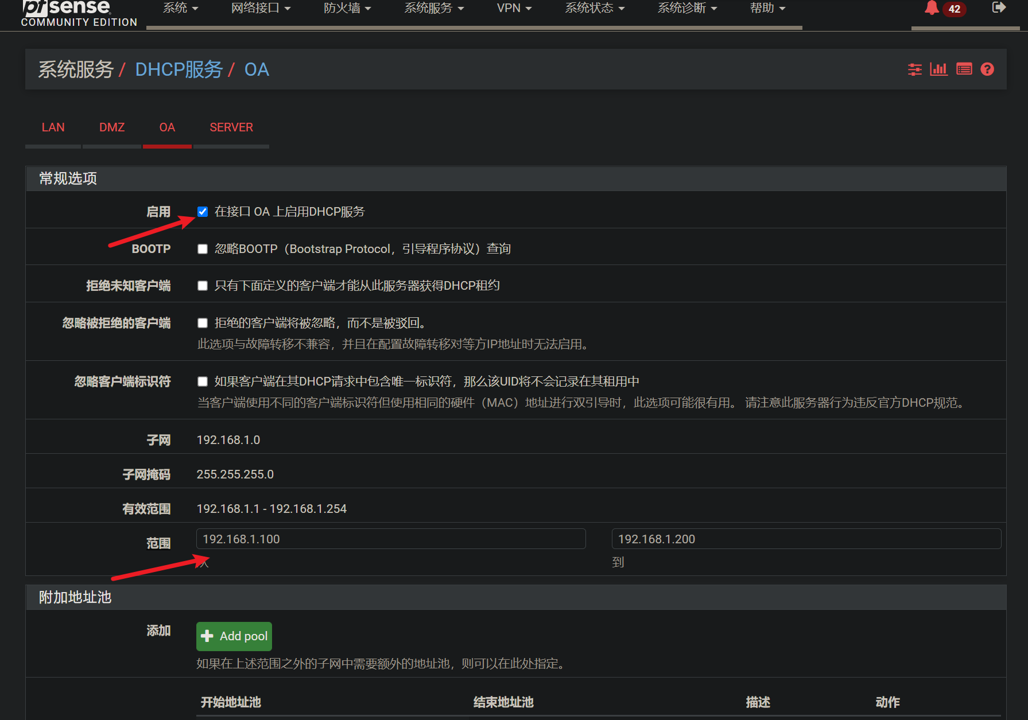Tick the 忽略被拒绝的客户端 checkbox
This screenshot has height=720, width=1028.
coord(203,323)
